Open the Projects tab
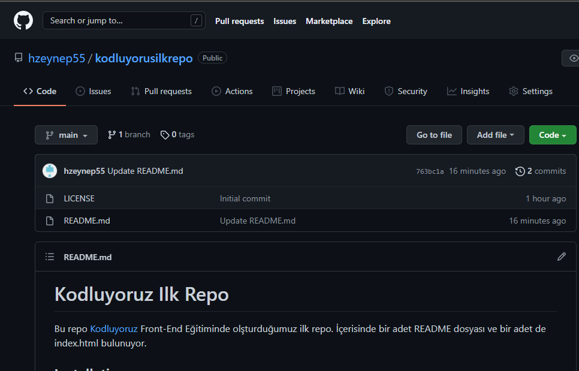579x371 pixels. [294, 91]
